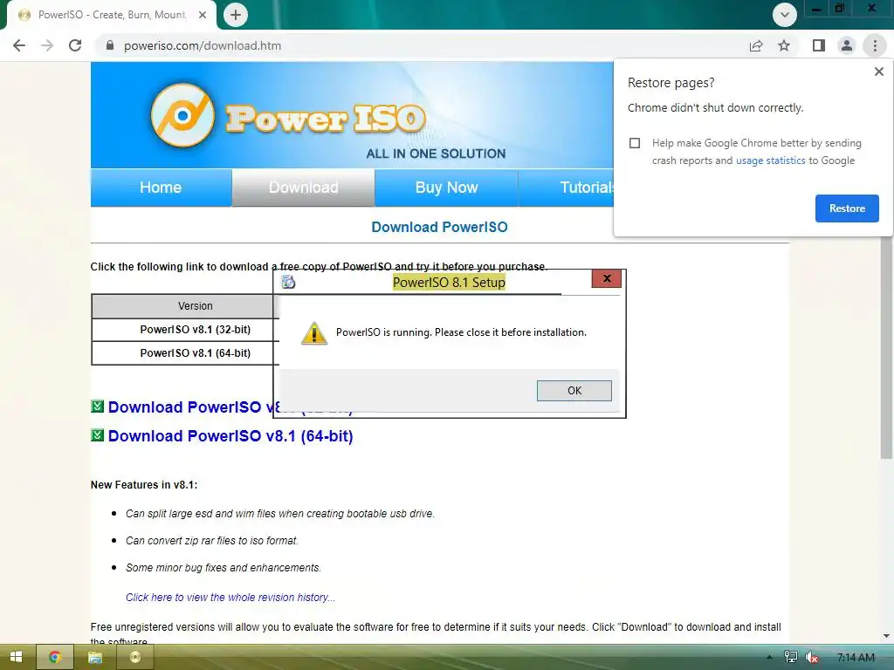Show hidden tray icons arrow
Screen dimensions: 894x670
tap(770, 657)
